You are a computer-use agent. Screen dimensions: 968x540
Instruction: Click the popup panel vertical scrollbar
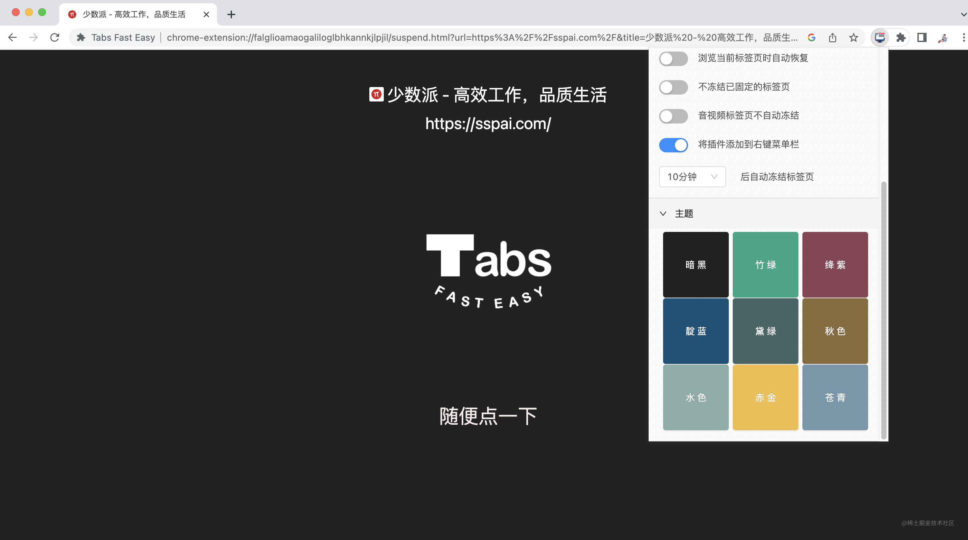tap(884, 310)
